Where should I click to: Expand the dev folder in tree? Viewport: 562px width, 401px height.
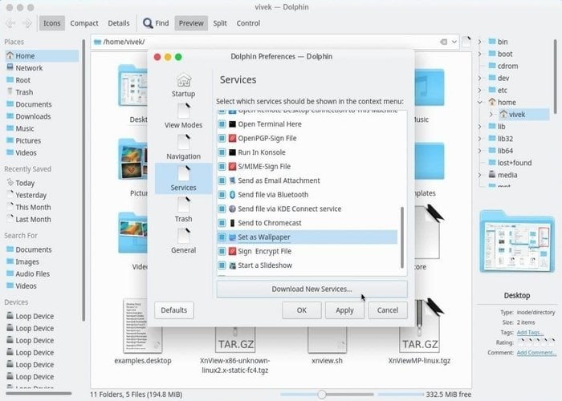[480, 78]
